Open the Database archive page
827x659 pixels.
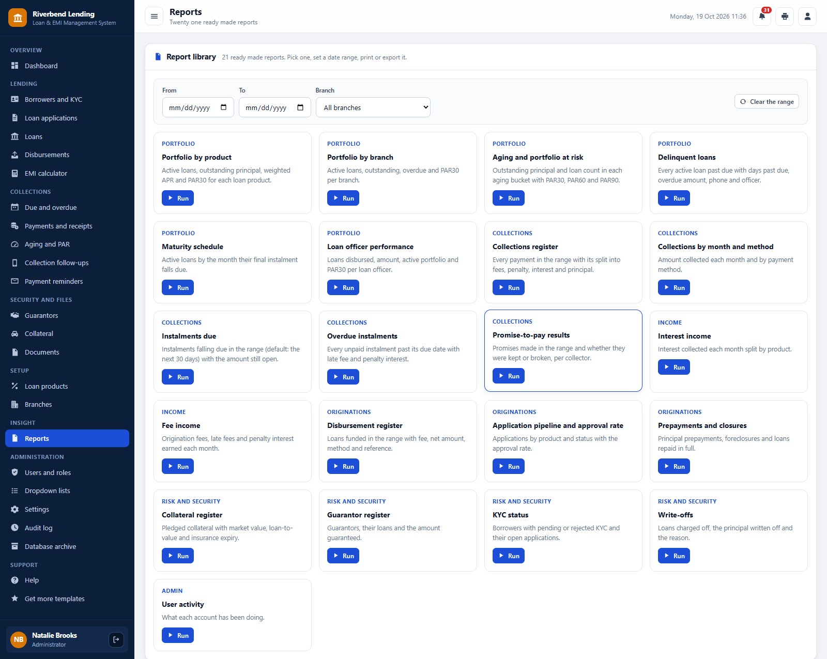[67, 546]
